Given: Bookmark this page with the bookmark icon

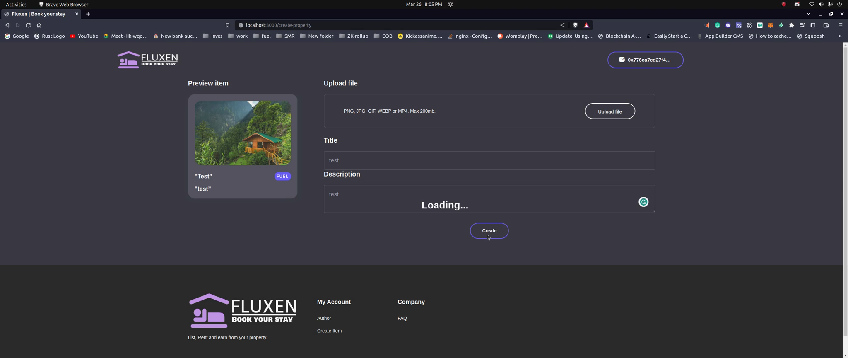Looking at the screenshot, I should pyautogui.click(x=227, y=25).
